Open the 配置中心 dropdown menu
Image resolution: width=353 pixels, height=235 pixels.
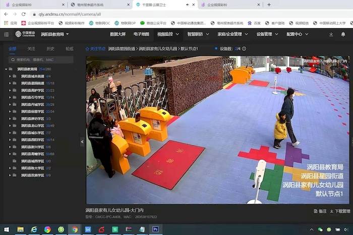pyautogui.click(x=297, y=34)
